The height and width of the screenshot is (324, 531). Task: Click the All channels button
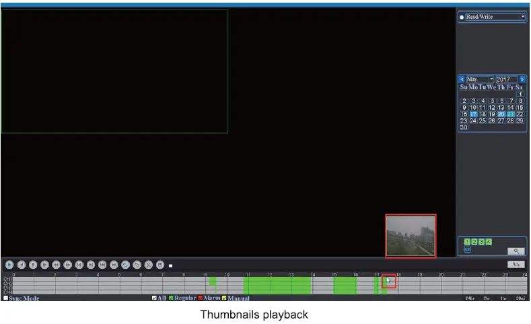(x=467, y=250)
